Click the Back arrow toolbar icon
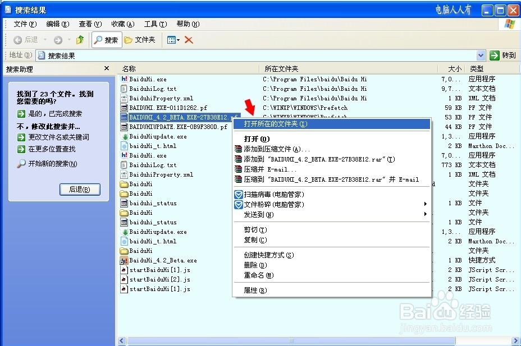The height and width of the screenshot is (346, 521). point(17,40)
